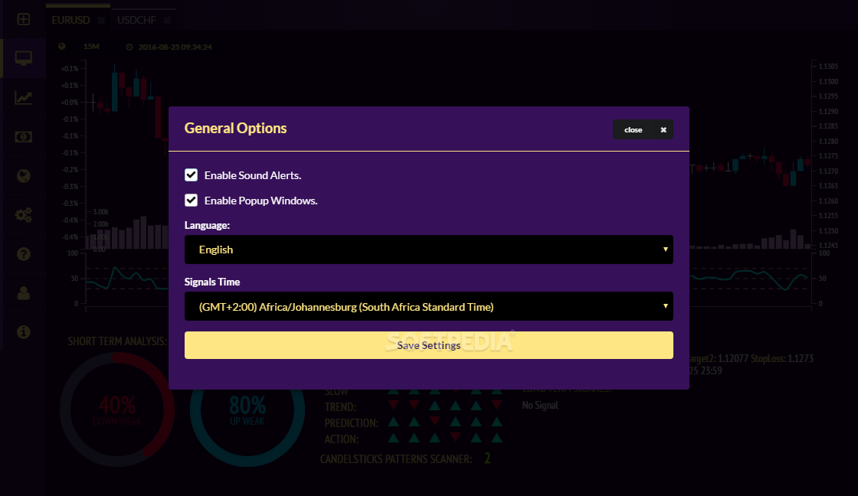Click the SHORT TERM ANALYSIS label
The width and height of the screenshot is (858, 496).
tap(117, 341)
